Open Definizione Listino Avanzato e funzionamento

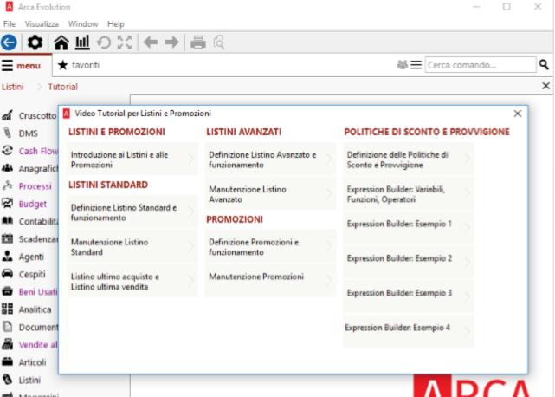[x=270, y=159]
